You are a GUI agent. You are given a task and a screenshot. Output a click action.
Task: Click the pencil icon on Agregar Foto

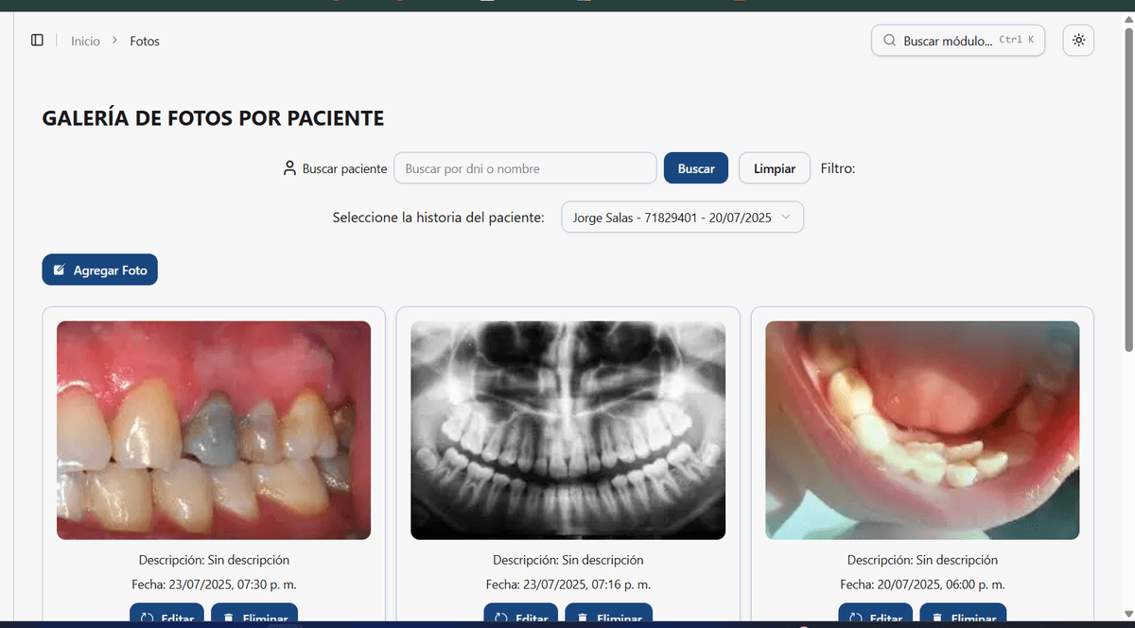[59, 270]
